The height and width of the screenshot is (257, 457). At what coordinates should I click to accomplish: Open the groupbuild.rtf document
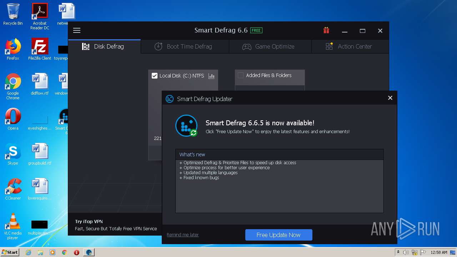(40, 154)
